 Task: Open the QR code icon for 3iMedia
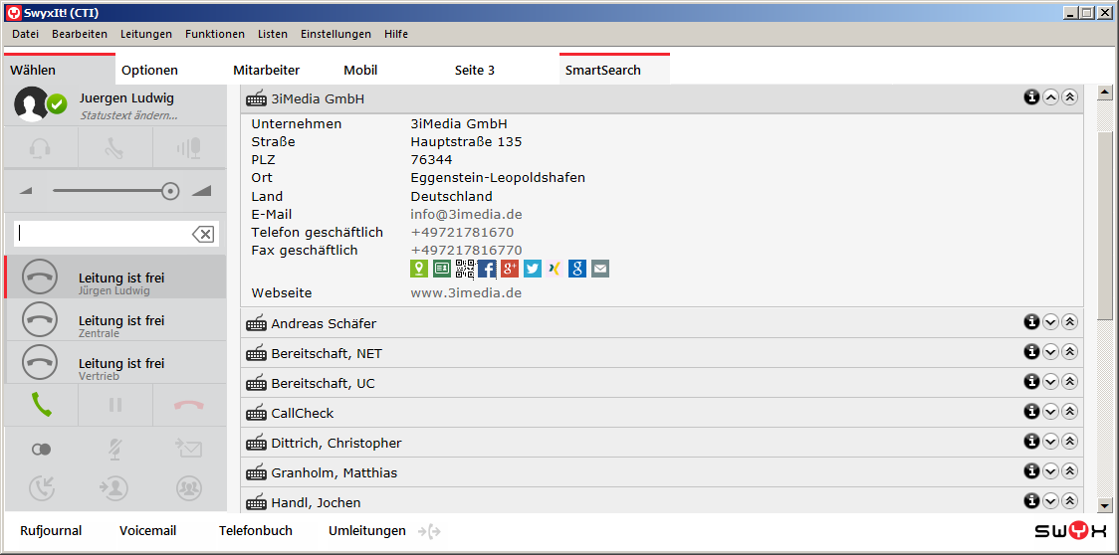pyautogui.click(x=465, y=269)
